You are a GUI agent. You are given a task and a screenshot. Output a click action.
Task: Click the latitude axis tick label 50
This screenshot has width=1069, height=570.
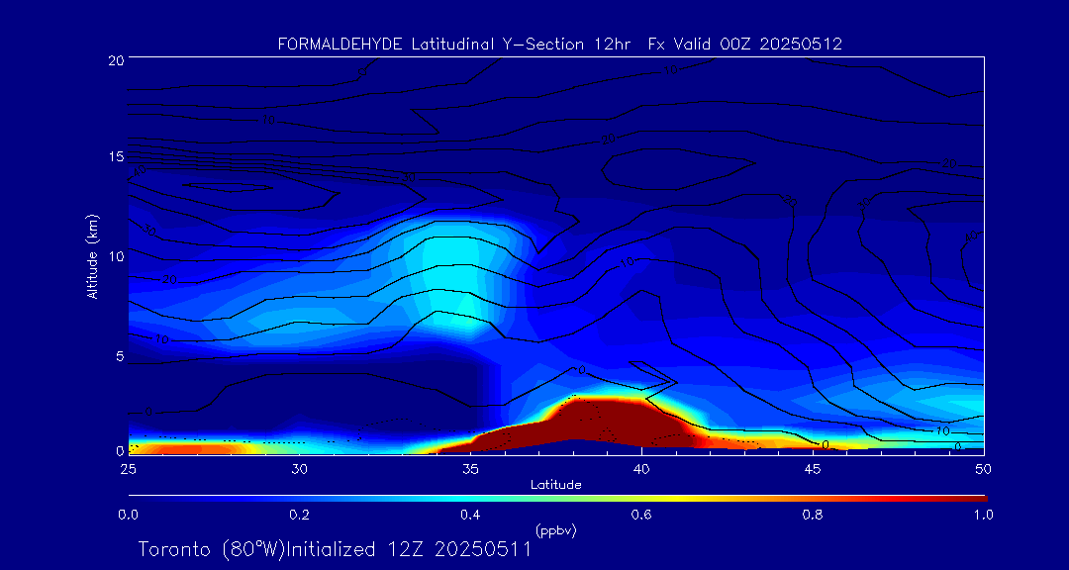click(984, 469)
